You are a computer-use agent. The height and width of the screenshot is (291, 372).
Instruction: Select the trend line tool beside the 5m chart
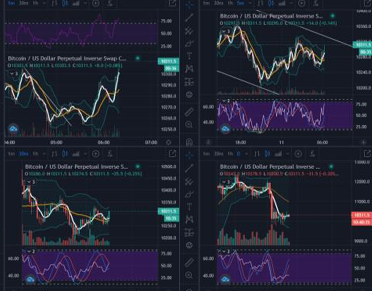point(189,18)
